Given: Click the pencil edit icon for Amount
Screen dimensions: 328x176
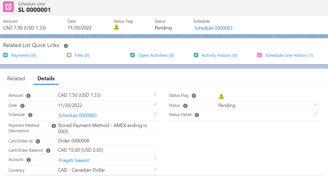Looking at the screenshot, I should (155, 94).
